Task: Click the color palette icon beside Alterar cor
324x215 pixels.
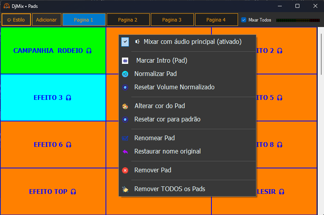Action: 125,106
